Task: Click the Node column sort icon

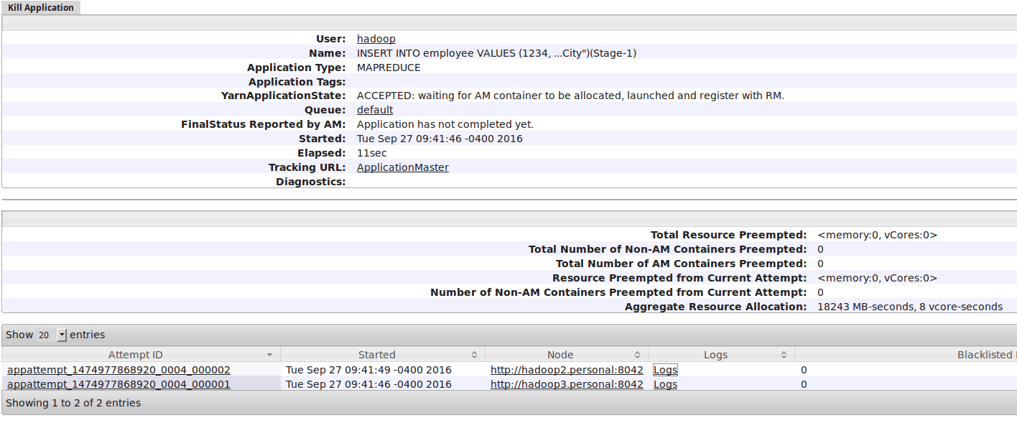Action: [636, 354]
